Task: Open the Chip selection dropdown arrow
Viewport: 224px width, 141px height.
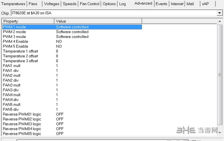Action: coord(220,13)
